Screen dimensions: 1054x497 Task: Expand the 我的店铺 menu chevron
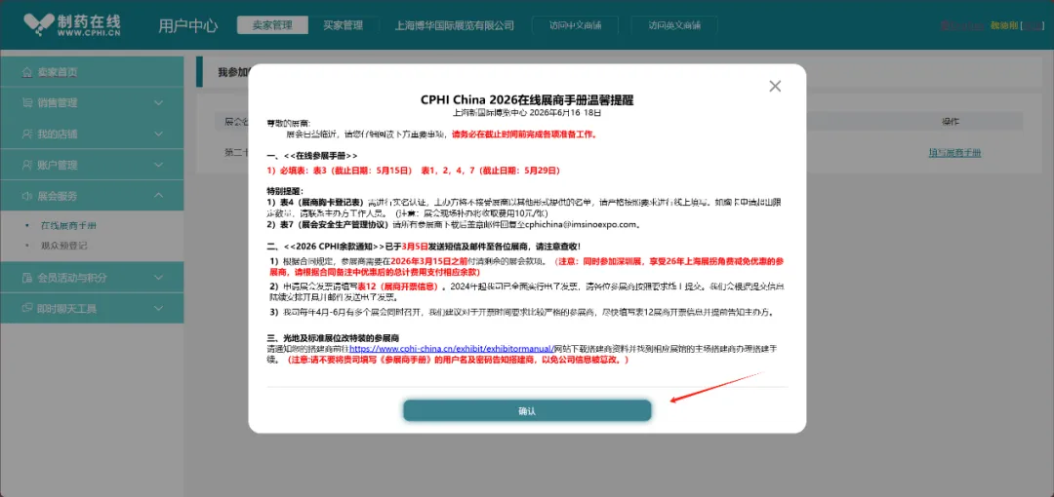(x=159, y=134)
